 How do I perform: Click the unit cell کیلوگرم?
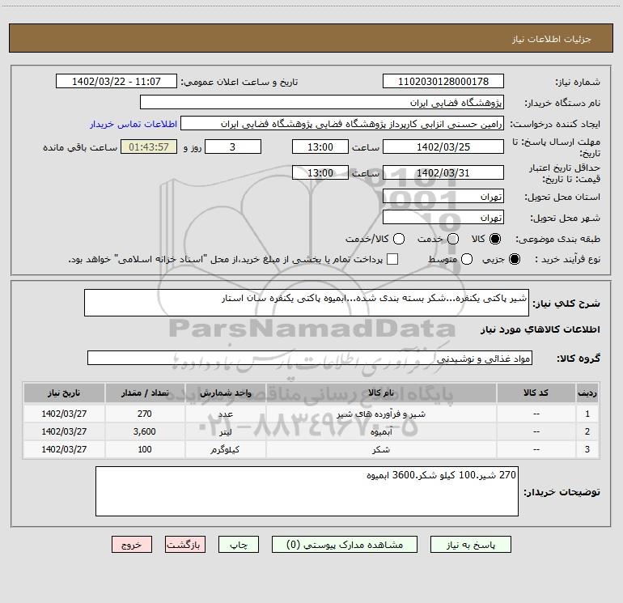225,449
